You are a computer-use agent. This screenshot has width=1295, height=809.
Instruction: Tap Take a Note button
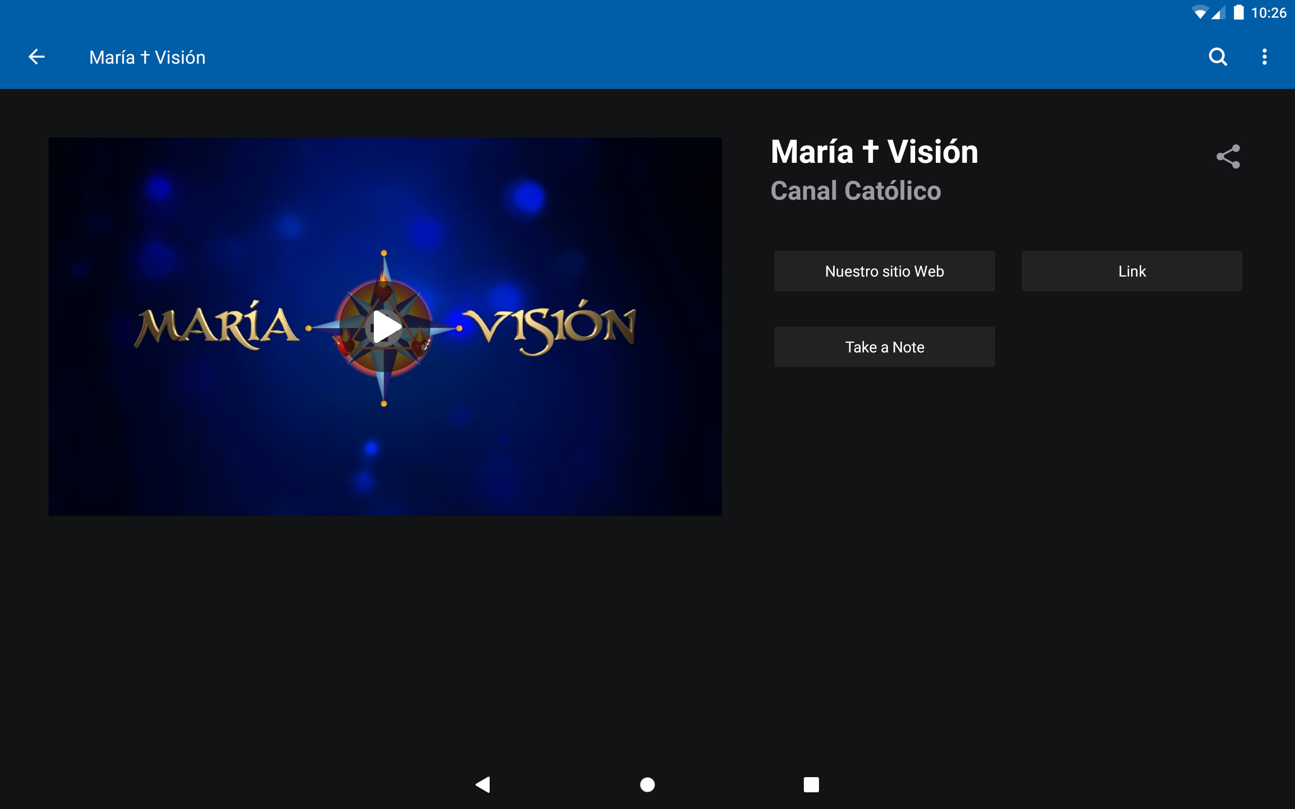pyautogui.click(x=884, y=347)
